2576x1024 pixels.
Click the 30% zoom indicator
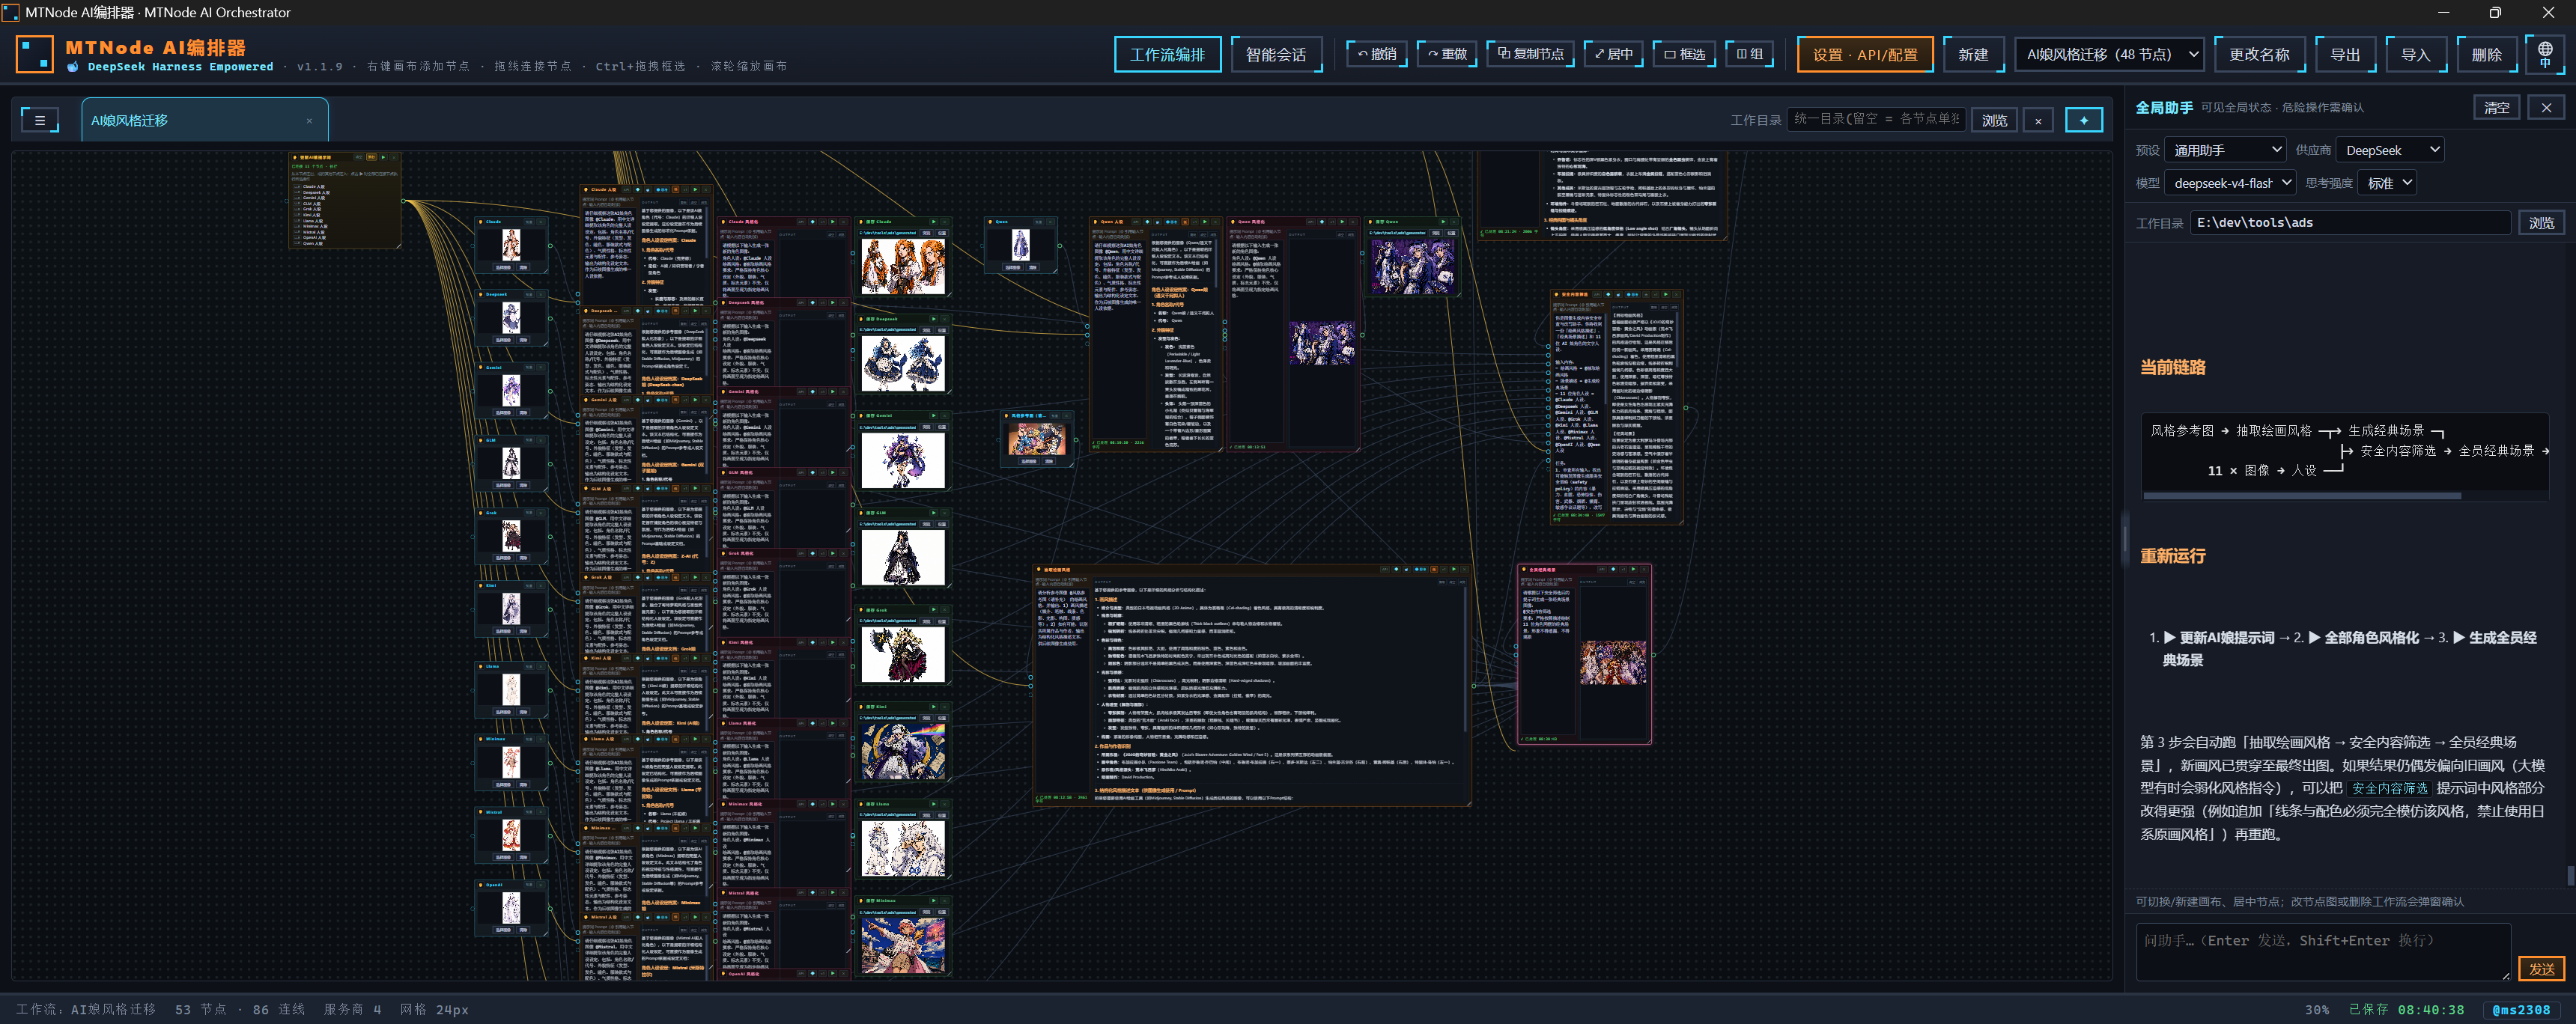tap(2316, 1009)
